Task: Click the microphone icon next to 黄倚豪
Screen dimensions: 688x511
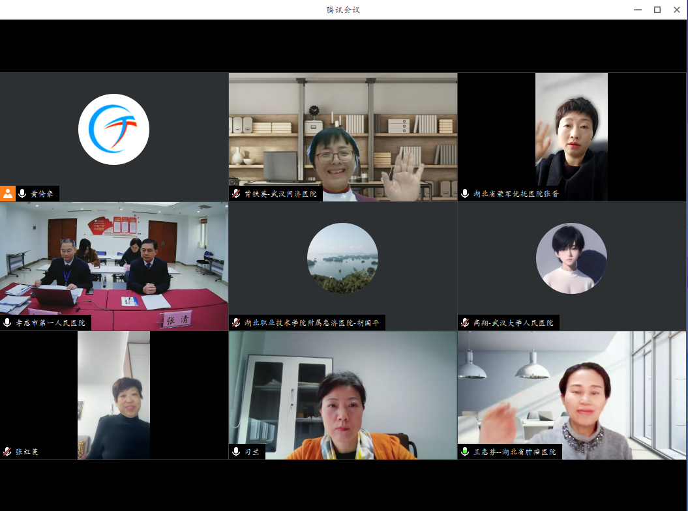Action: point(23,194)
